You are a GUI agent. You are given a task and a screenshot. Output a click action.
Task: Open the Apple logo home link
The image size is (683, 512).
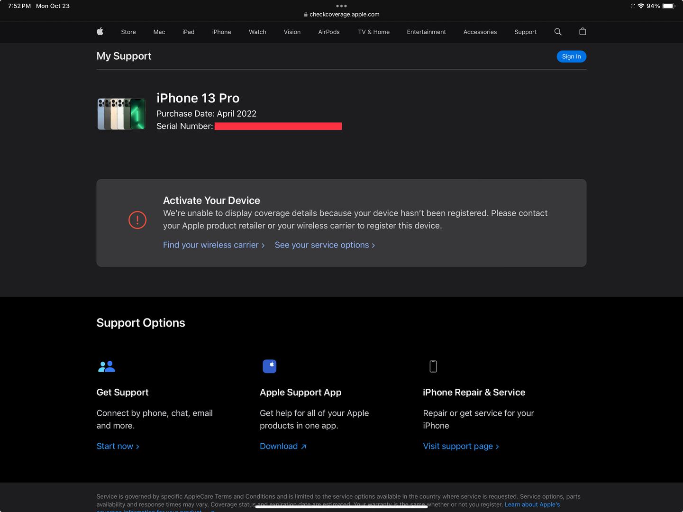click(100, 31)
